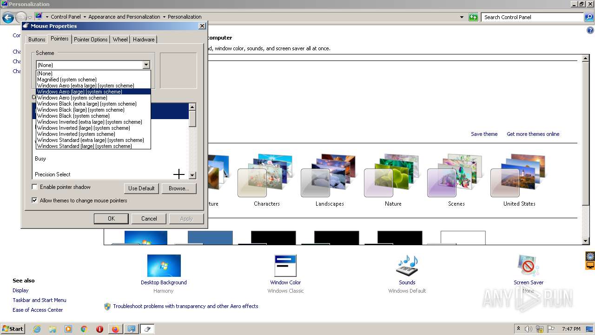Click the Use Default button
The width and height of the screenshot is (595, 335).
[x=141, y=188]
